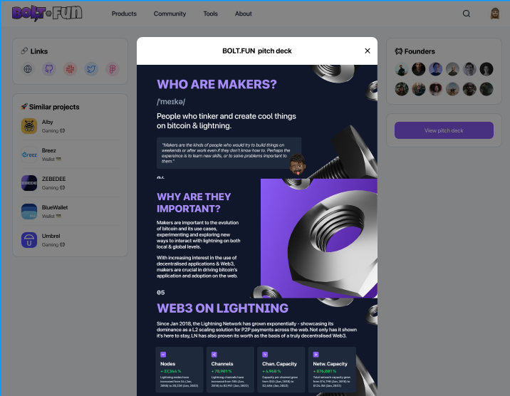510x396 pixels.
Task: Click the Channels '+78,901 %' value
Action: click(222, 371)
